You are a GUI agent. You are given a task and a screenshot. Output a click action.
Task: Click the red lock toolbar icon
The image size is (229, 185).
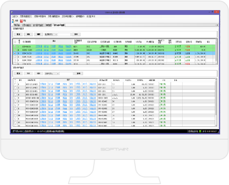[21, 21]
